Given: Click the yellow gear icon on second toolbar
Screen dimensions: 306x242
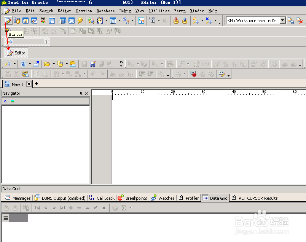Looking at the screenshot, I should coord(7,30).
